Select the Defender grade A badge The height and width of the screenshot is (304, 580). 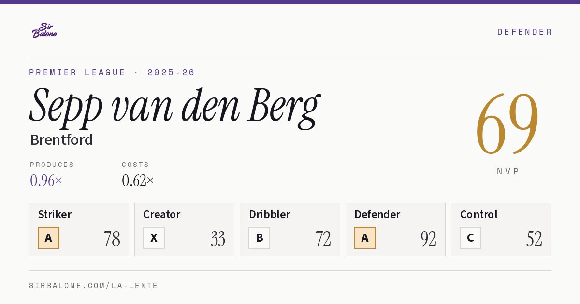(365, 237)
